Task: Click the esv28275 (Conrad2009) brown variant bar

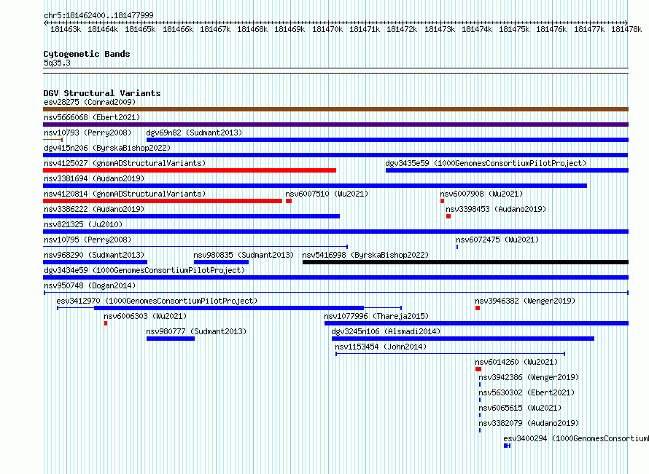Action: point(335,109)
